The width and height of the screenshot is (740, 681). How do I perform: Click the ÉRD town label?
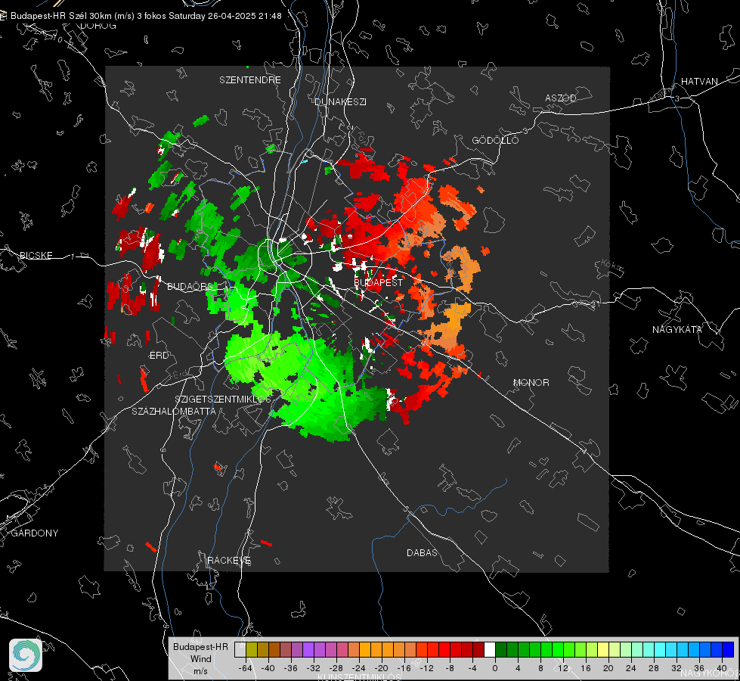(159, 355)
